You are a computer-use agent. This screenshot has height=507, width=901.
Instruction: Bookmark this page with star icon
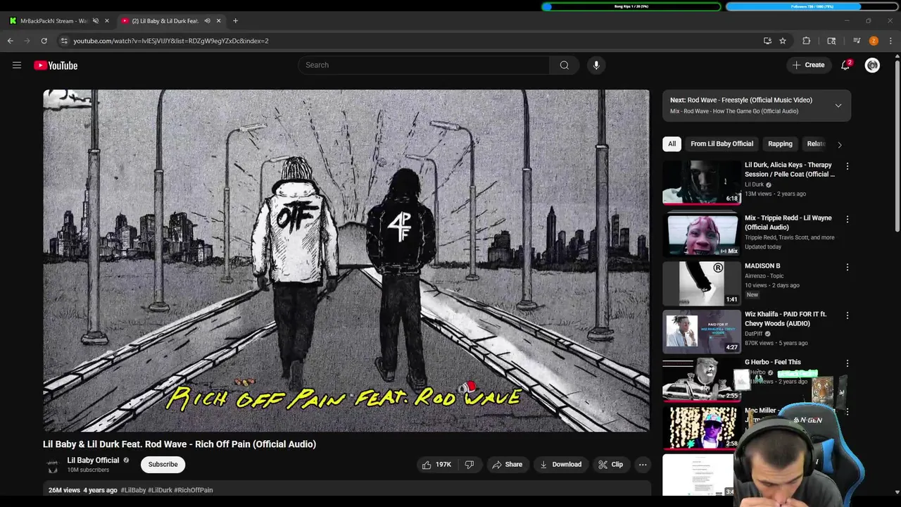pyautogui.click(x=783, y=41)
